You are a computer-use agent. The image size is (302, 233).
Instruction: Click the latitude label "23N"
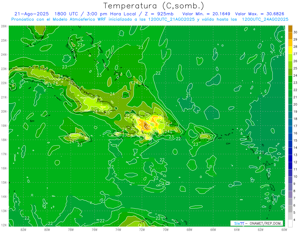[x=4, y=69]
